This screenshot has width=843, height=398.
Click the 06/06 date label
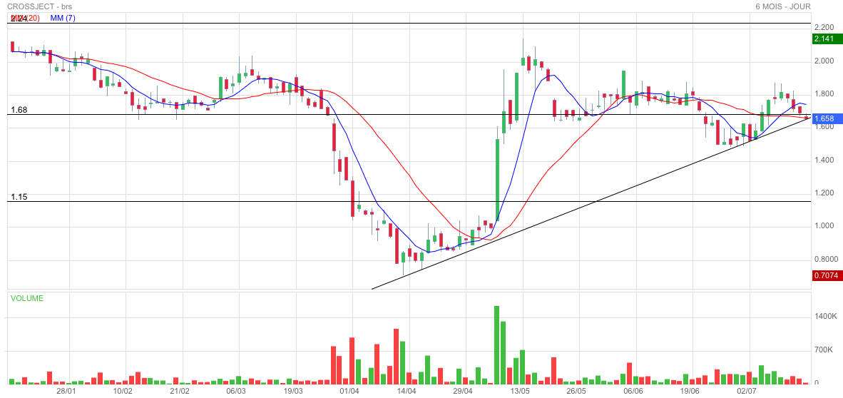633,390
